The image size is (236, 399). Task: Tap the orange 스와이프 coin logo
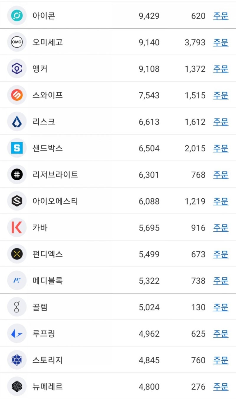(x=17, y=95)
